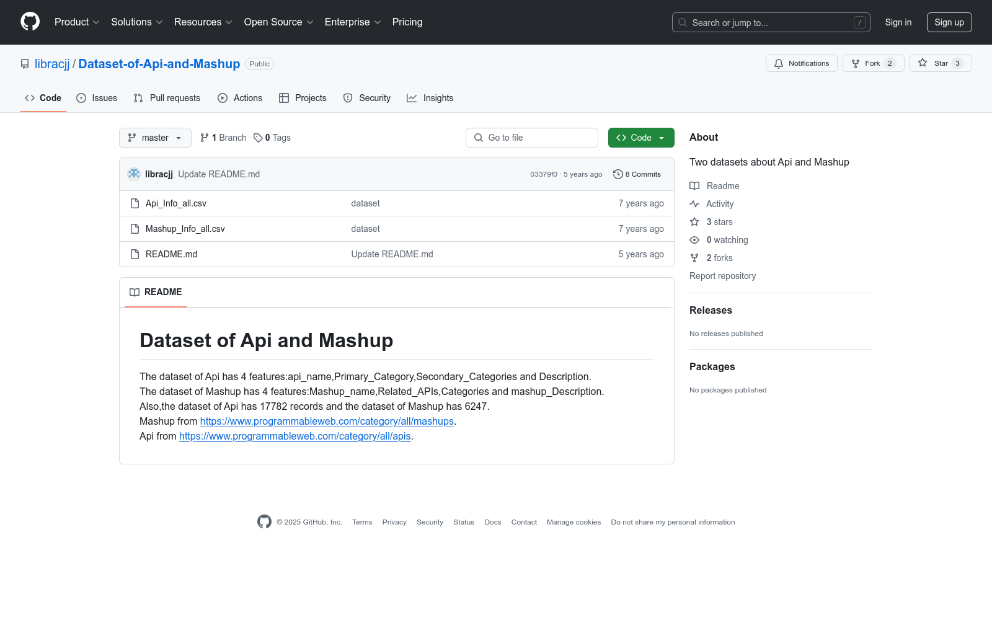Screen dimensions: 992x620
Task: Click the magnifier icon in header search
Action: tap(683, 22)
